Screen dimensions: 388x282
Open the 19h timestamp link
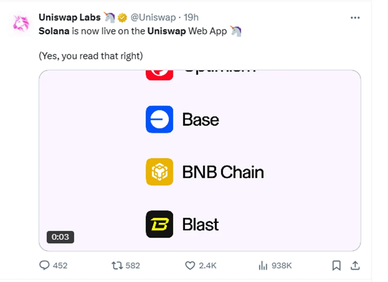point(191,18)
